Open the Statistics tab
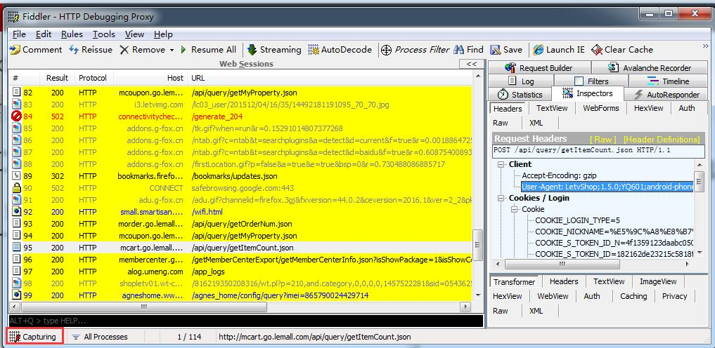This screenshot has height=348, width=715. (x=520, y=95)
